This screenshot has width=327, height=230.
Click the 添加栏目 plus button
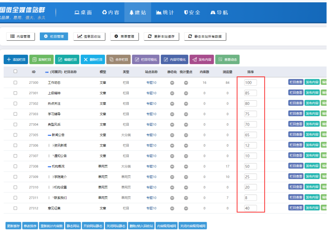(x=15, y=59)
